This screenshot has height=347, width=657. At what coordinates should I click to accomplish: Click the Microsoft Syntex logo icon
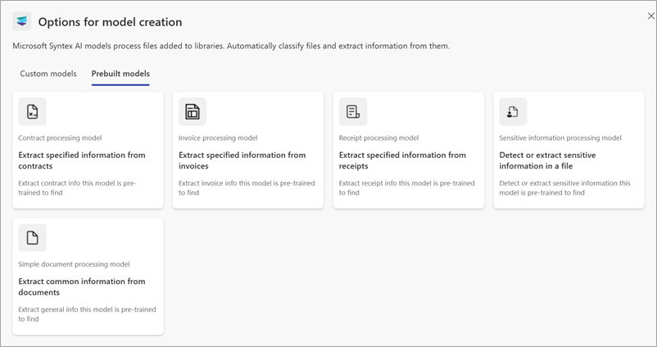point(22,22)
